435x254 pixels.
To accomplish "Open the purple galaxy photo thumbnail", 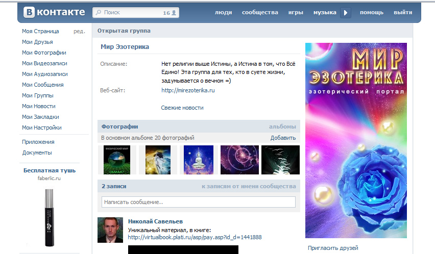I will (239, 160).
